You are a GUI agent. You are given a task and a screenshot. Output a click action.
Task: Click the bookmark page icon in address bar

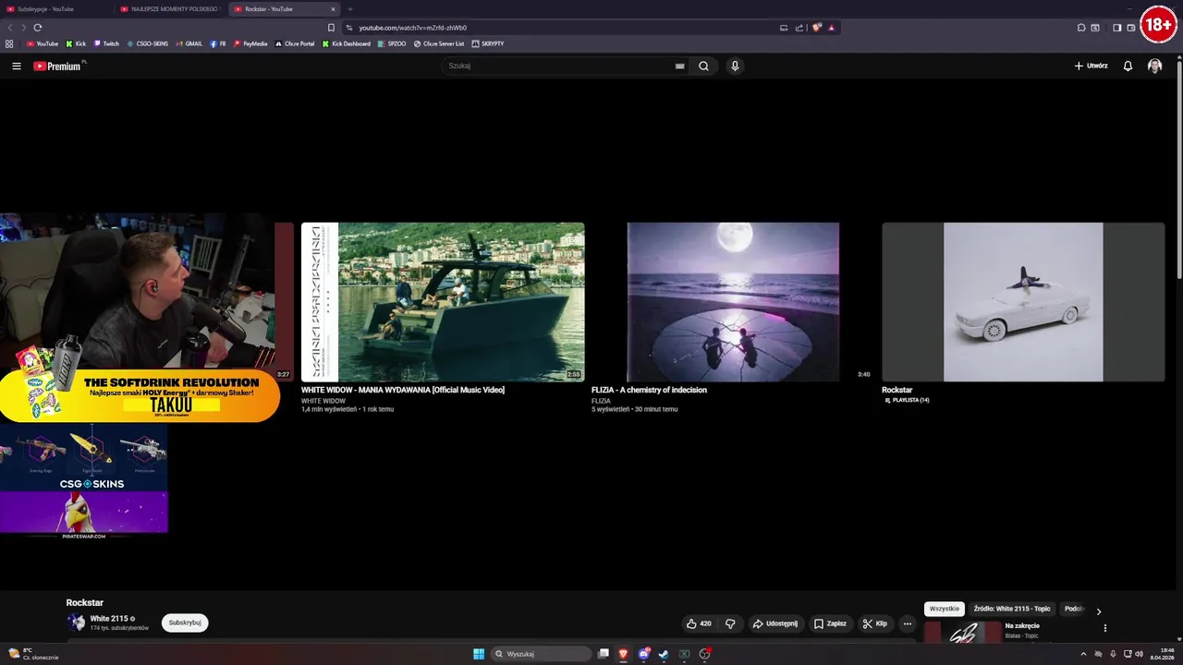click(x=331, y=28)
